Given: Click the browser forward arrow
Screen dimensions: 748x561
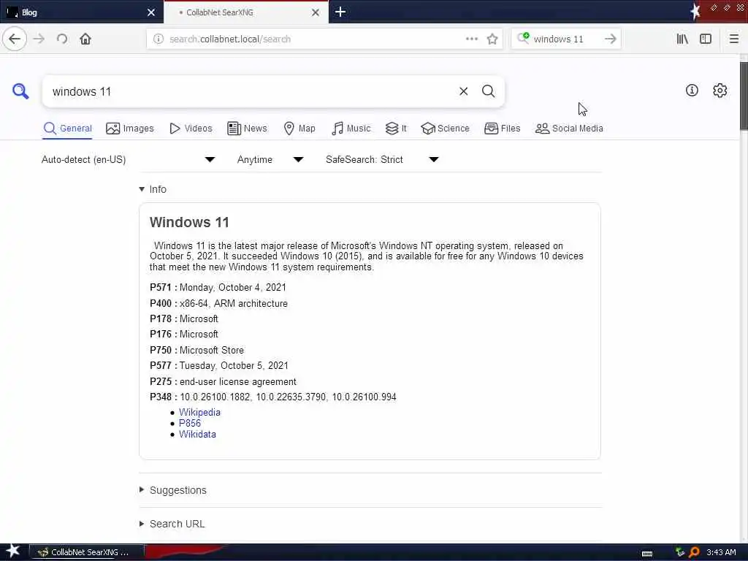Looking at the screenshot, I should point(39,39).
